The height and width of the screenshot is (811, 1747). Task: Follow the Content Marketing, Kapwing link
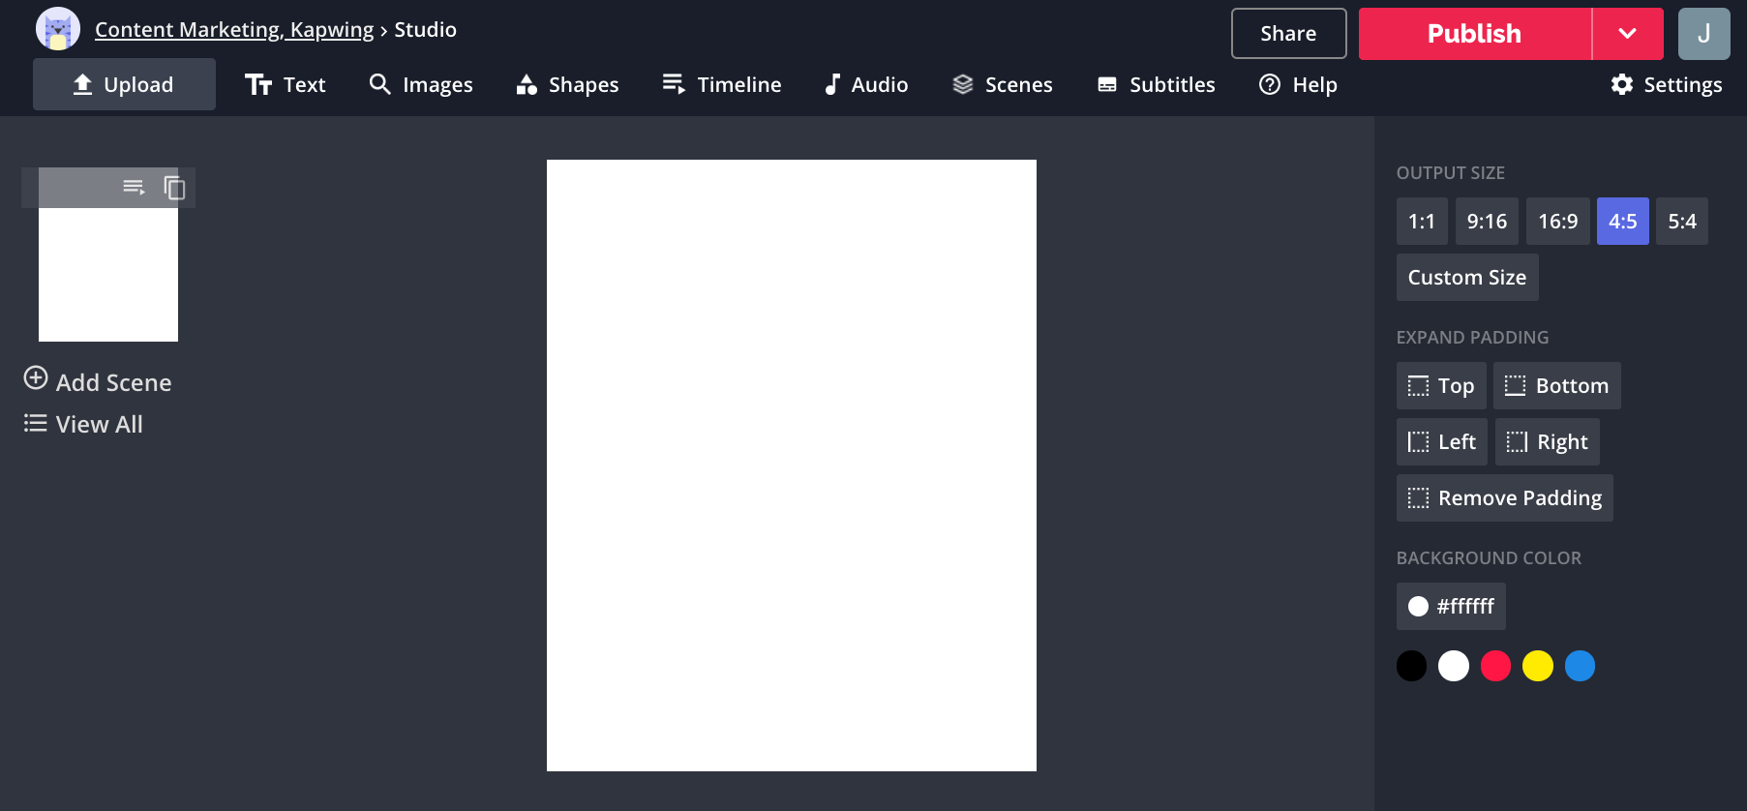click(234, 30)
